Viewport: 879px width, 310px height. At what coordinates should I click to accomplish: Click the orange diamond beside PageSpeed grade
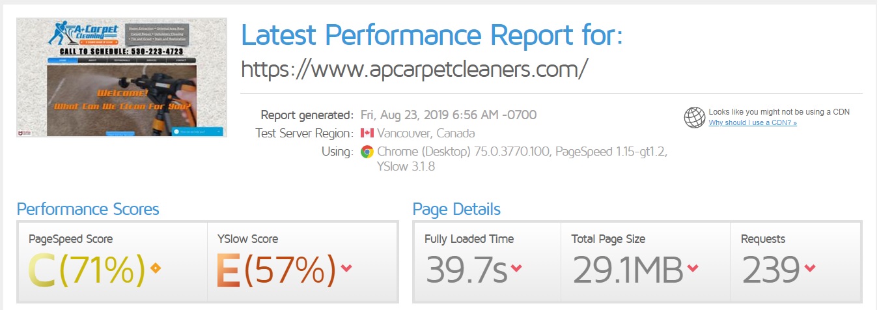pyautogui.click(x=156, y=268)
